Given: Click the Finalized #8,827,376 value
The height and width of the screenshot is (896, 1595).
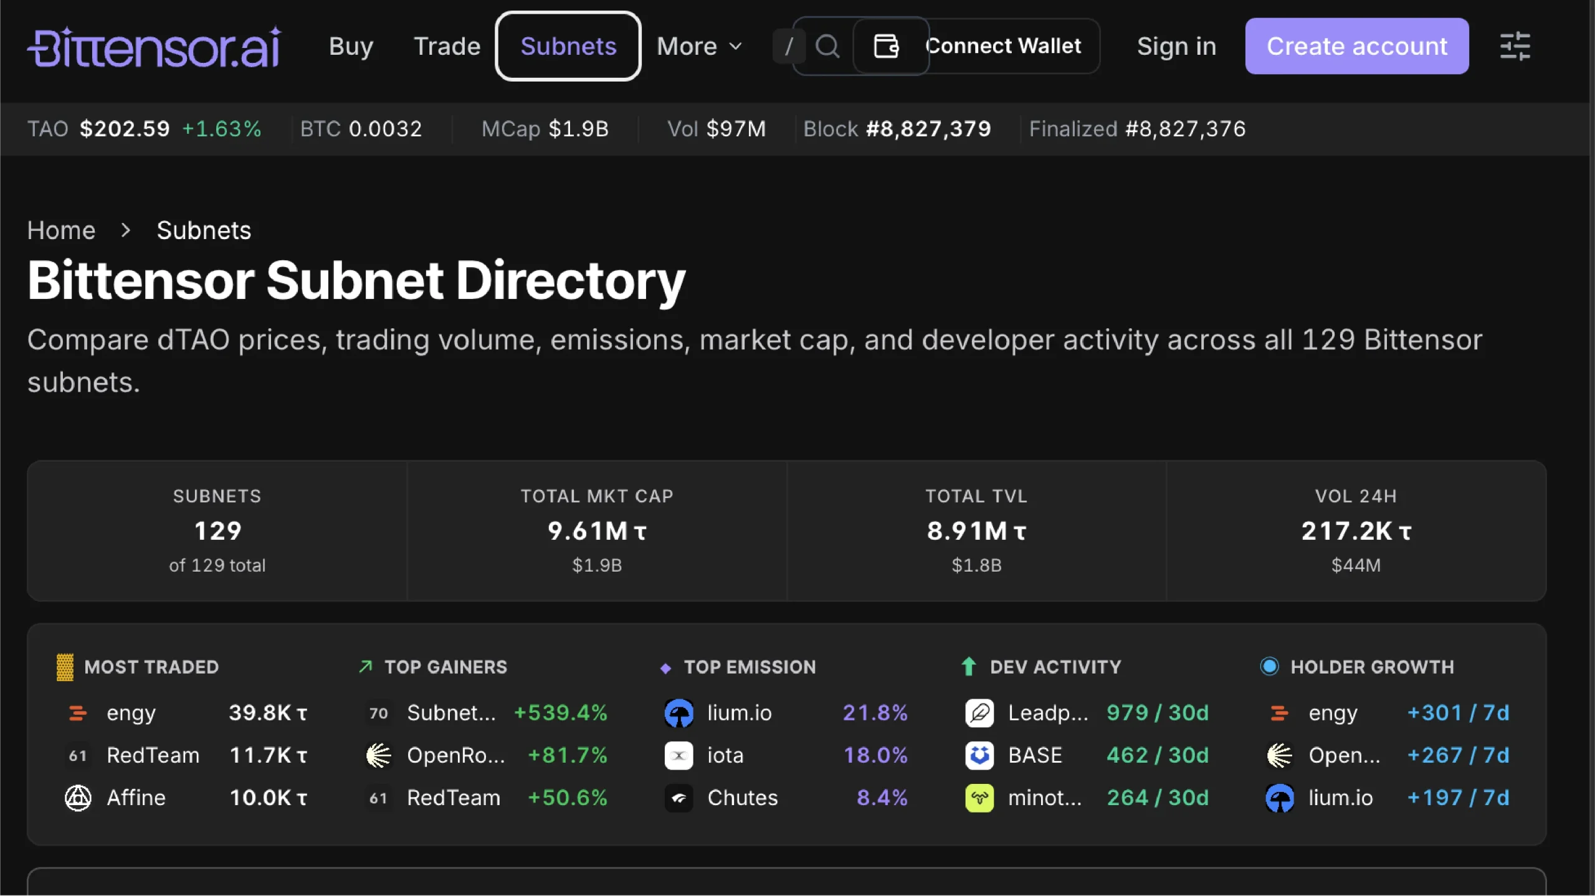Looking at the screenshot, I should click(x=1185, y=129).
